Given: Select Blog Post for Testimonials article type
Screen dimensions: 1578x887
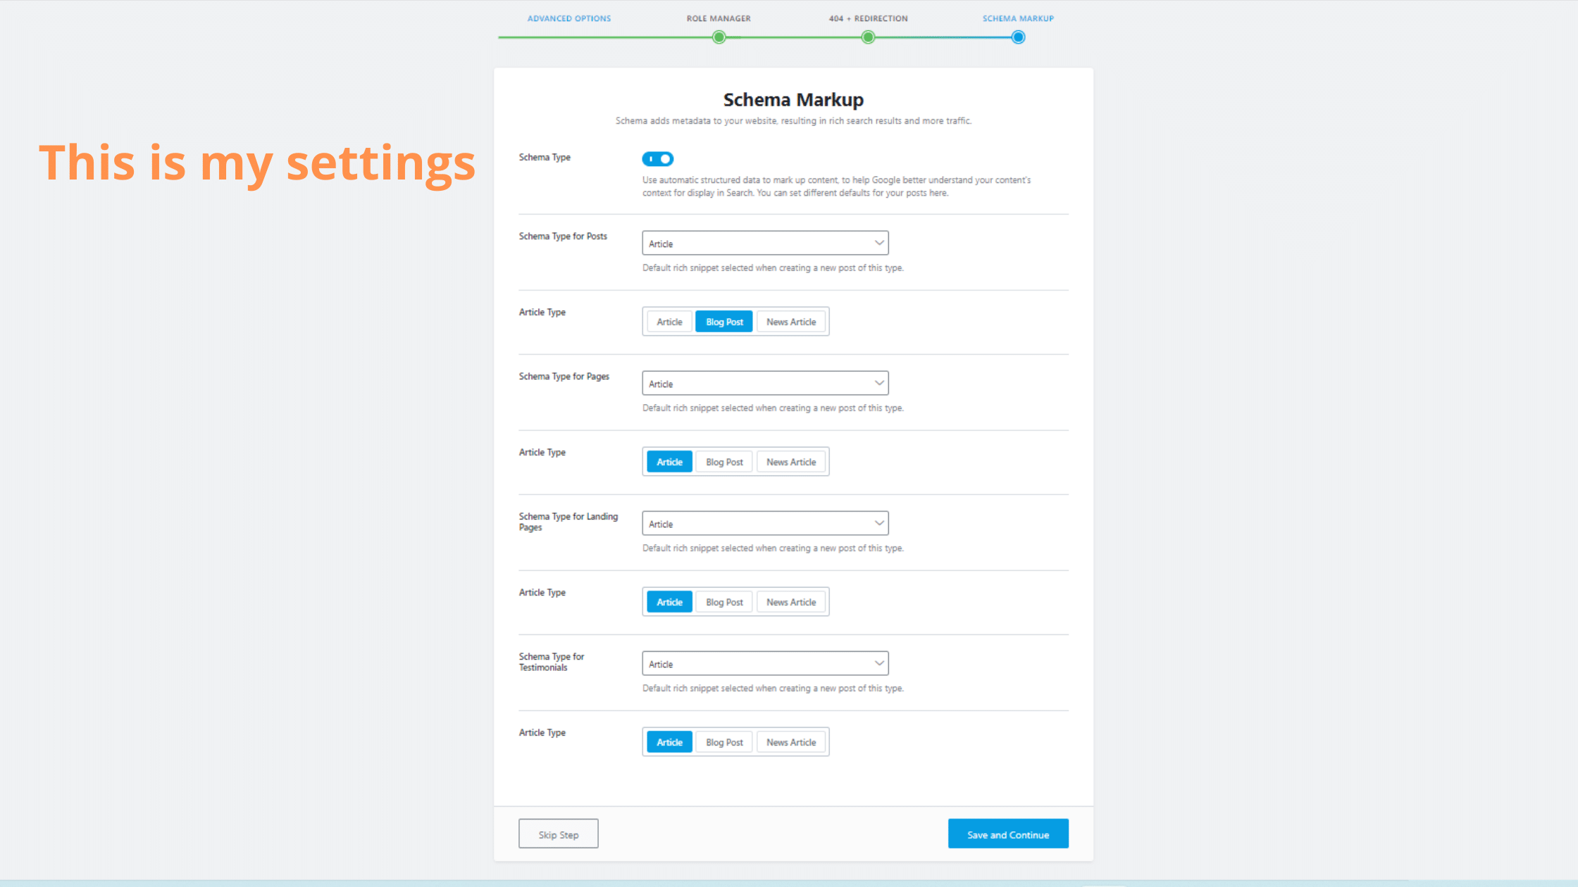Looking at the screenshot, I should 724,742.
